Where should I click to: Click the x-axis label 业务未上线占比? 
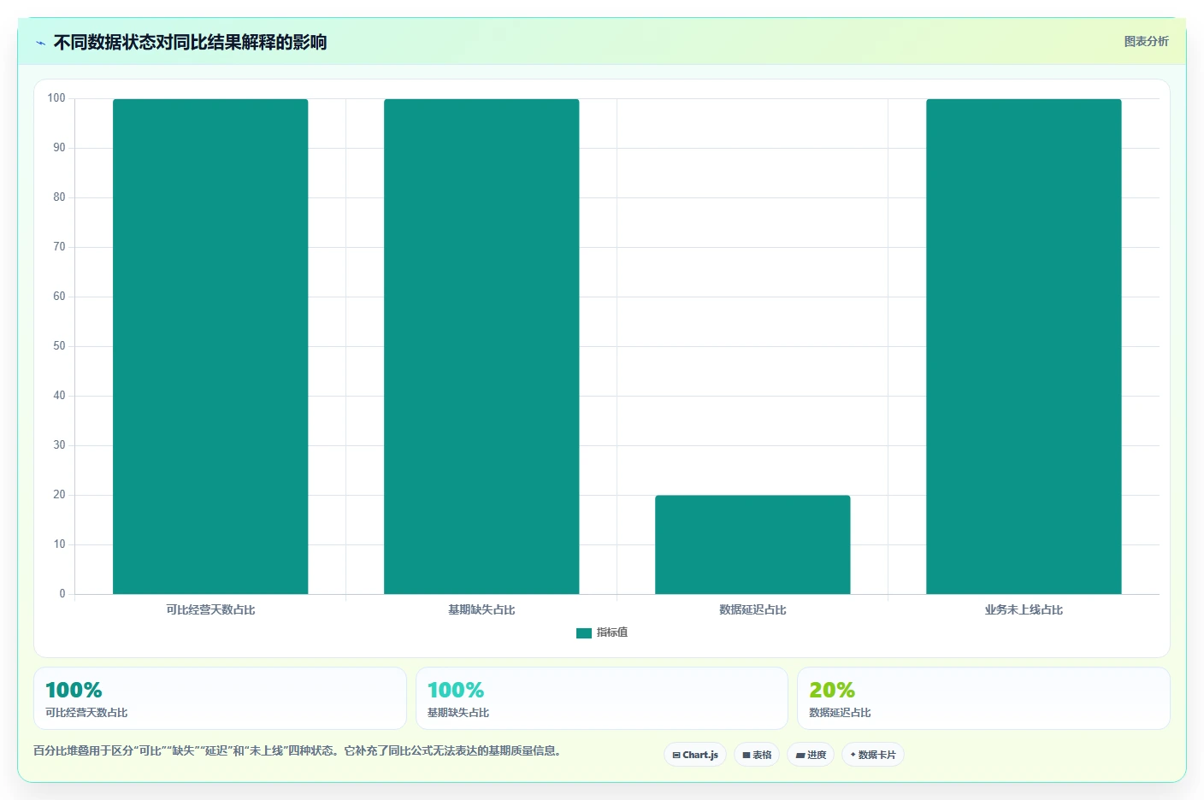point(1024,610)
